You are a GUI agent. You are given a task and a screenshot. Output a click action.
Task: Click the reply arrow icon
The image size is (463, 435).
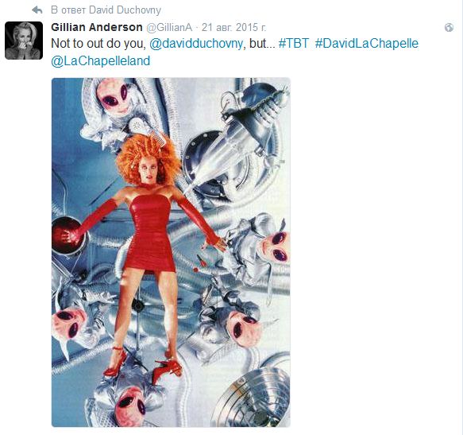click(37, 10)
